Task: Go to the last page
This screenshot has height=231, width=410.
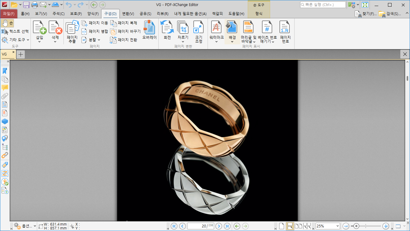Action: tap(227, 226)
